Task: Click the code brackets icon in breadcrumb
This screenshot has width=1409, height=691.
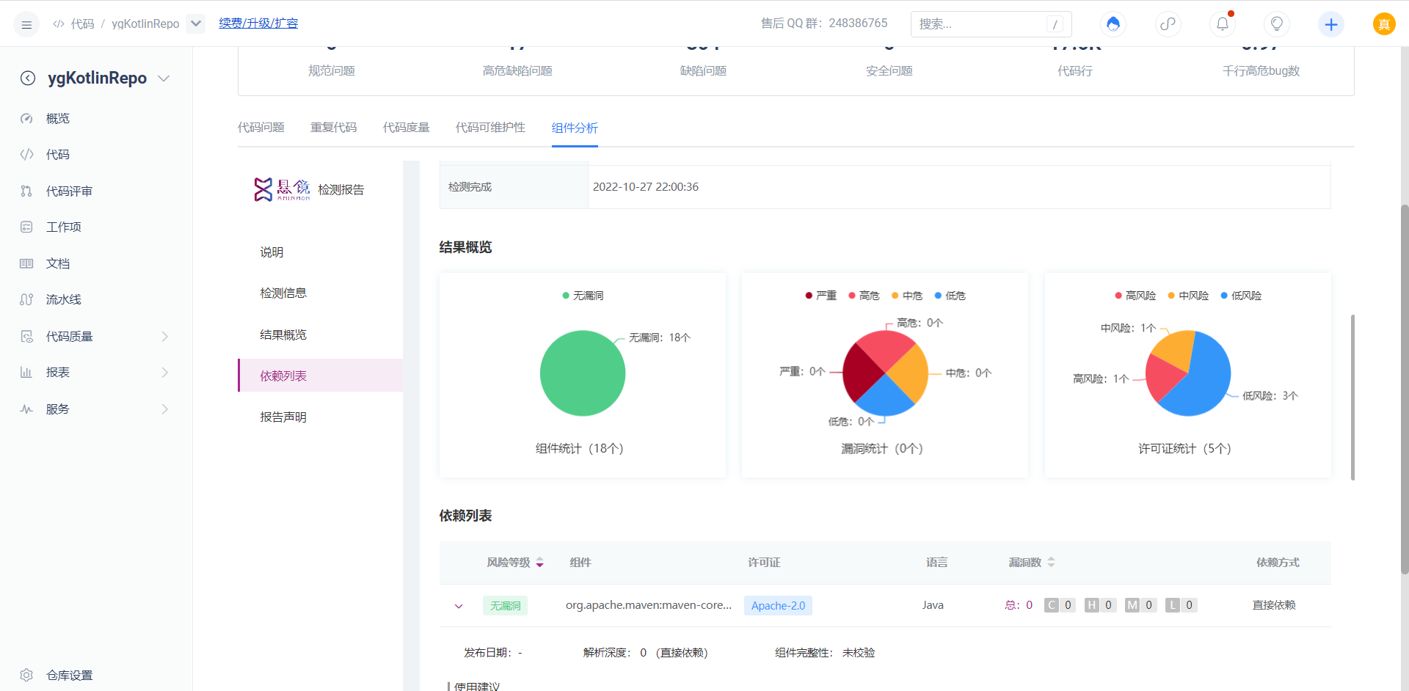Action: (x=59, y=24)
